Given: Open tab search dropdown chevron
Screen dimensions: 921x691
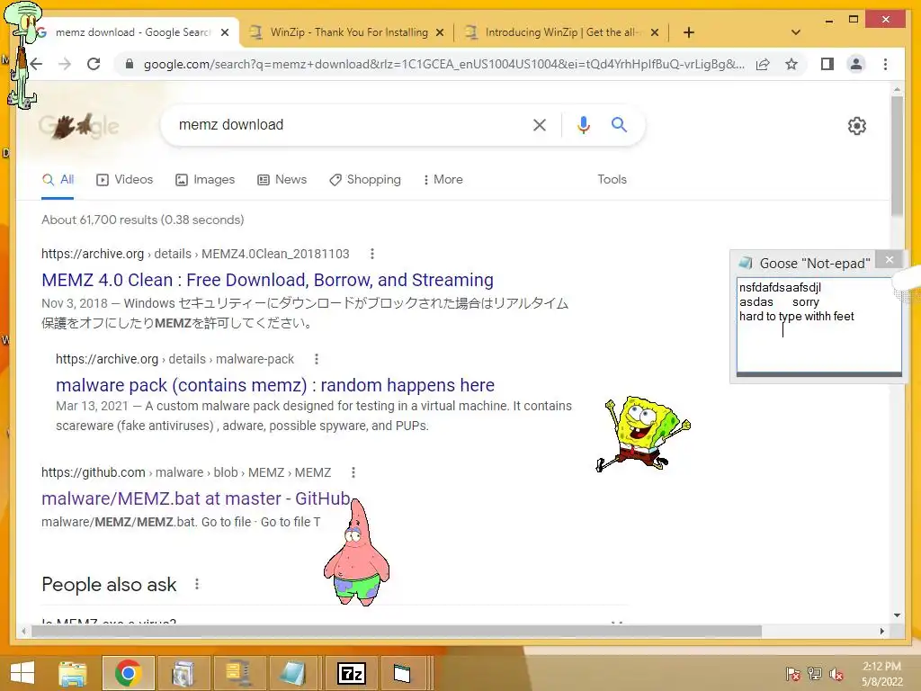Looking at the screenshot, I should point(796,32).
